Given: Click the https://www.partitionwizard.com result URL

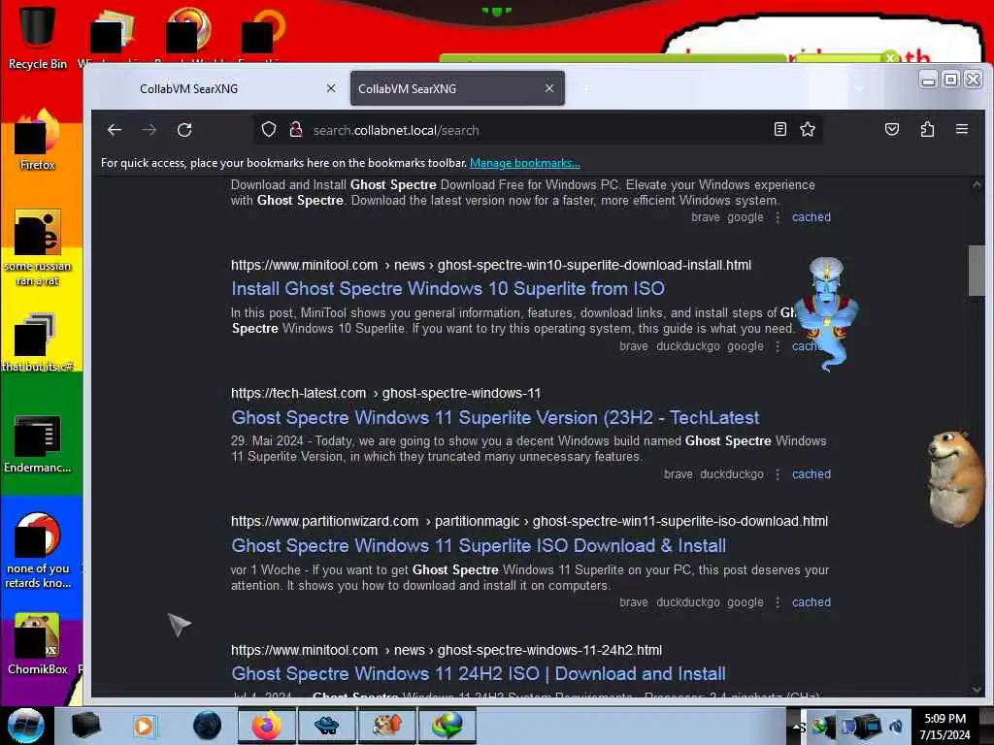Looking at the screenshot, I should coord(529,521).
